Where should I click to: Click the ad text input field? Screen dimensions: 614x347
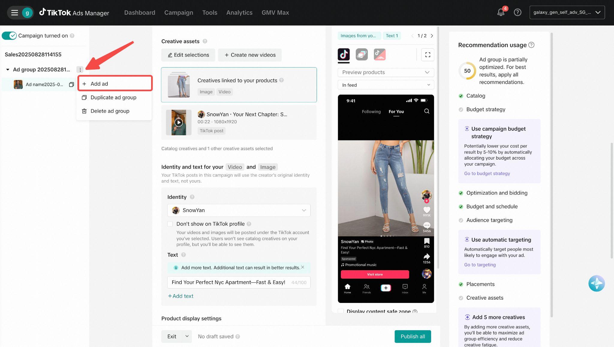pos(228,282)
